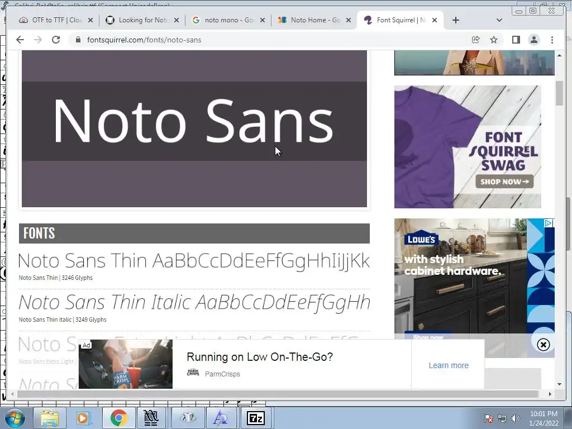Click the Action Center flag icon

click(x=488, y=418)
